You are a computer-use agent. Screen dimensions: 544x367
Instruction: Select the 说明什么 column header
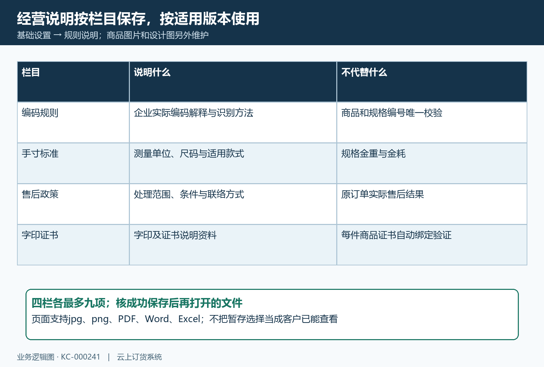pyautogui.click(x=233, y=82)
